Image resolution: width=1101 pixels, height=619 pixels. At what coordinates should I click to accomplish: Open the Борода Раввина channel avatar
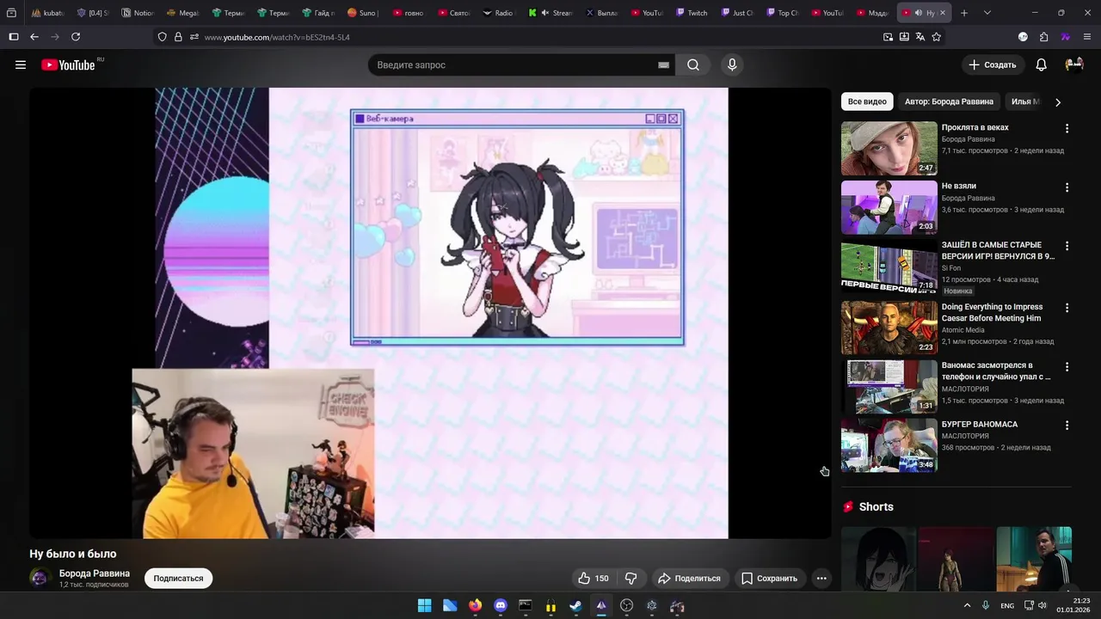pyautogui.click(x=40, y=578)
